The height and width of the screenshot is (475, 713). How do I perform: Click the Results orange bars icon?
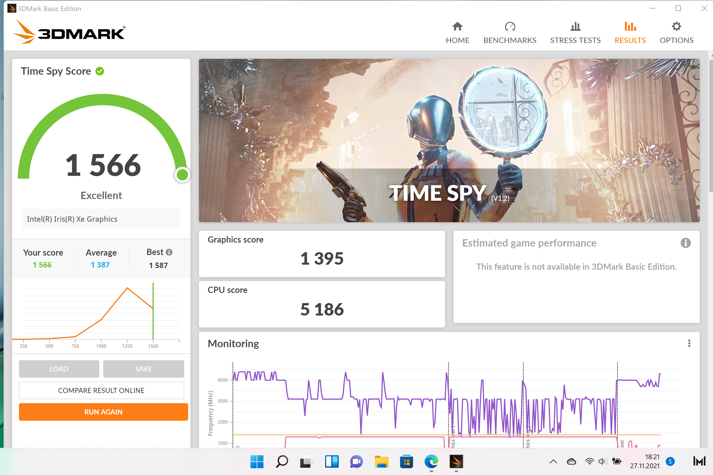pos(630,27)
